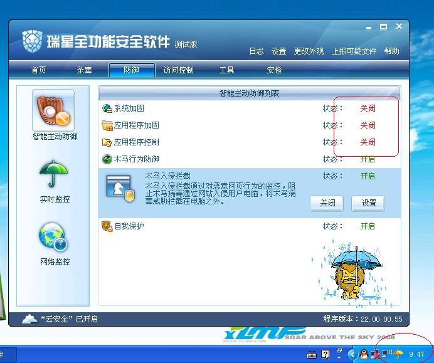Click the 系统加固 row icon
The width and height of the screenshot is (434, 363).
pyautogui.click(x=107, y=108)
